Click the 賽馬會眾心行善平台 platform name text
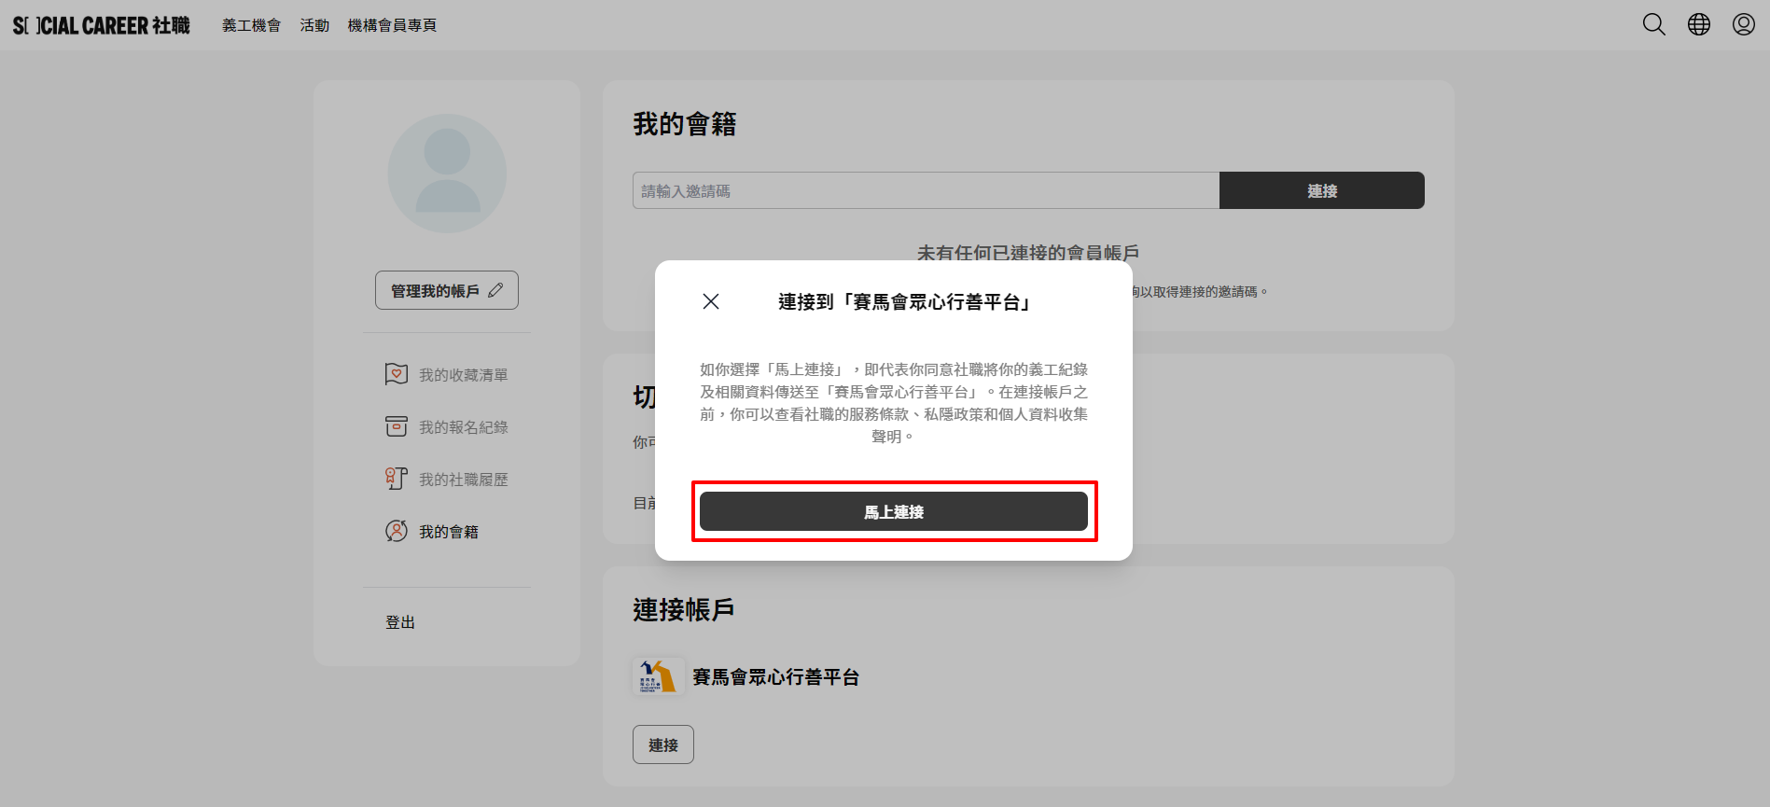1770x807 pixels. (775, 676)
